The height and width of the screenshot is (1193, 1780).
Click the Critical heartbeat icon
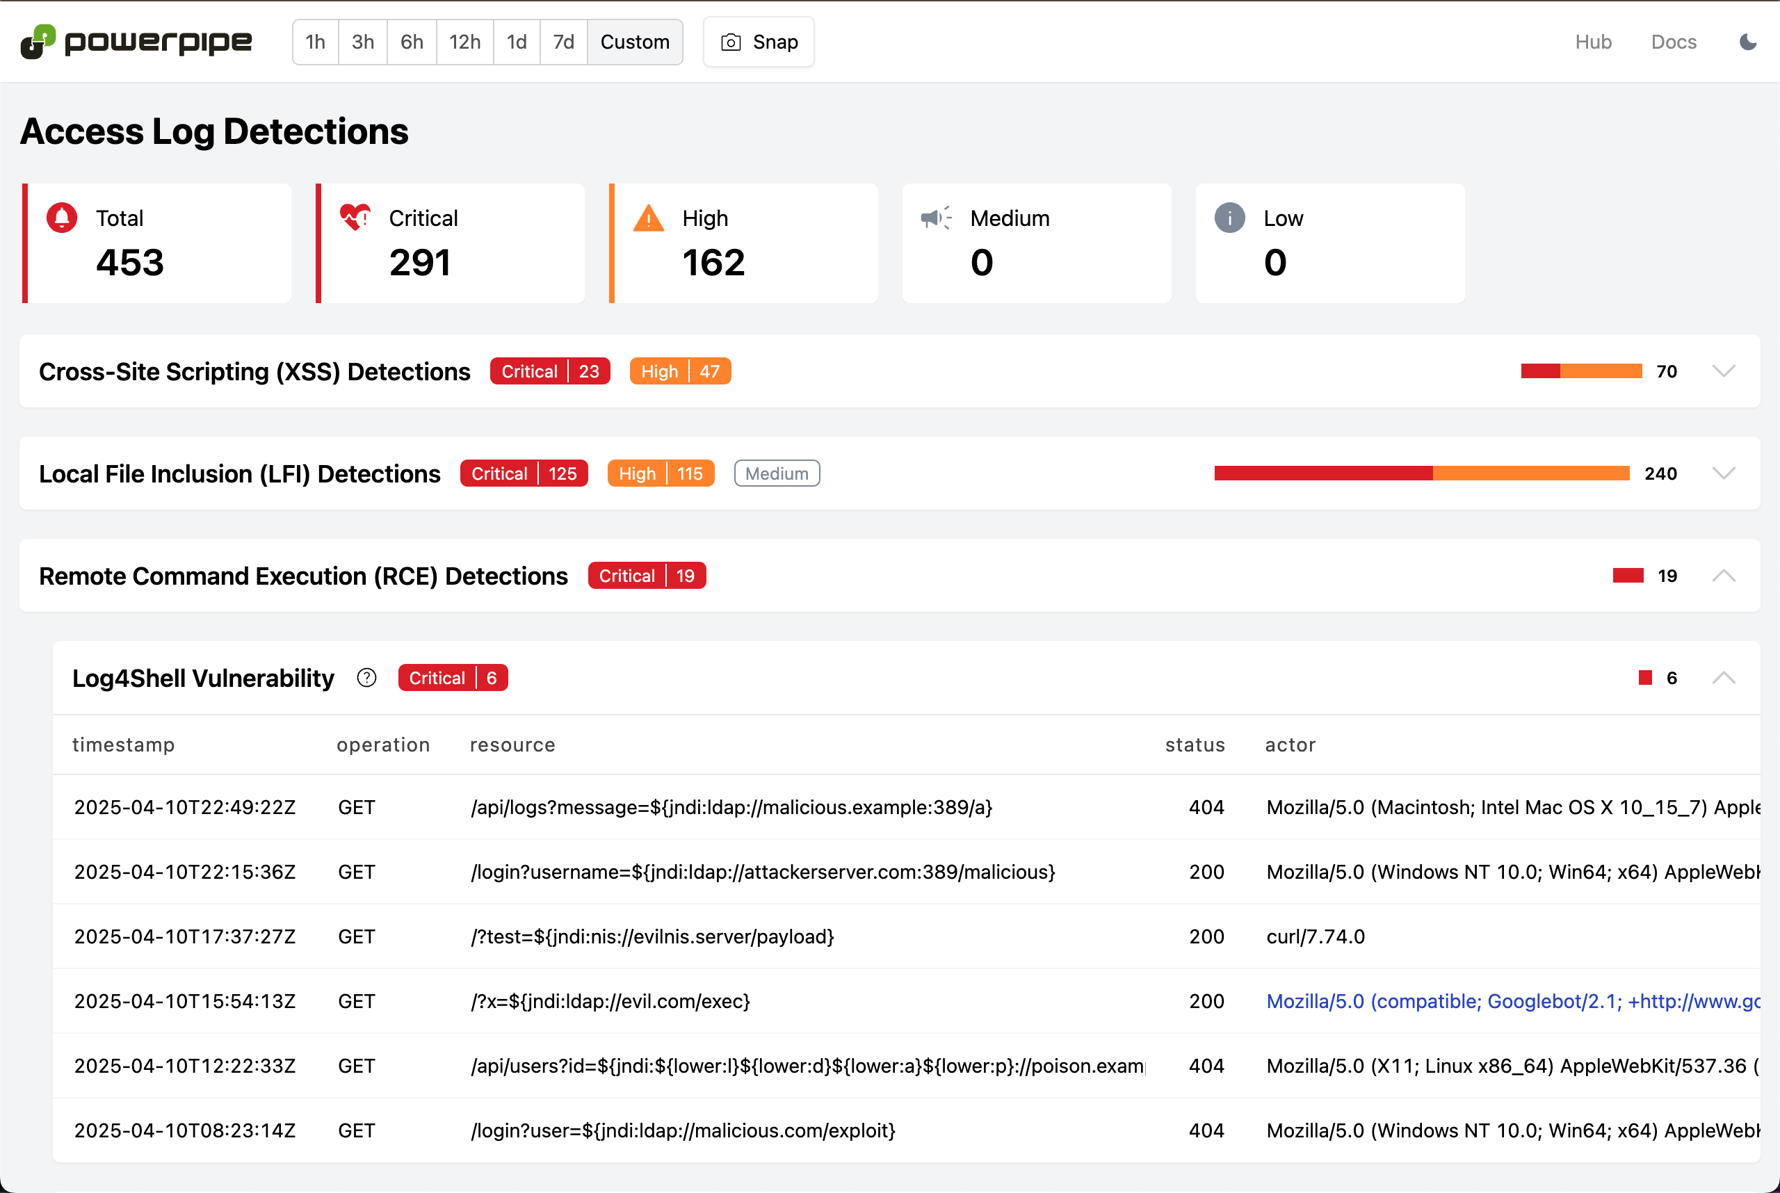[x=355, y=217]
